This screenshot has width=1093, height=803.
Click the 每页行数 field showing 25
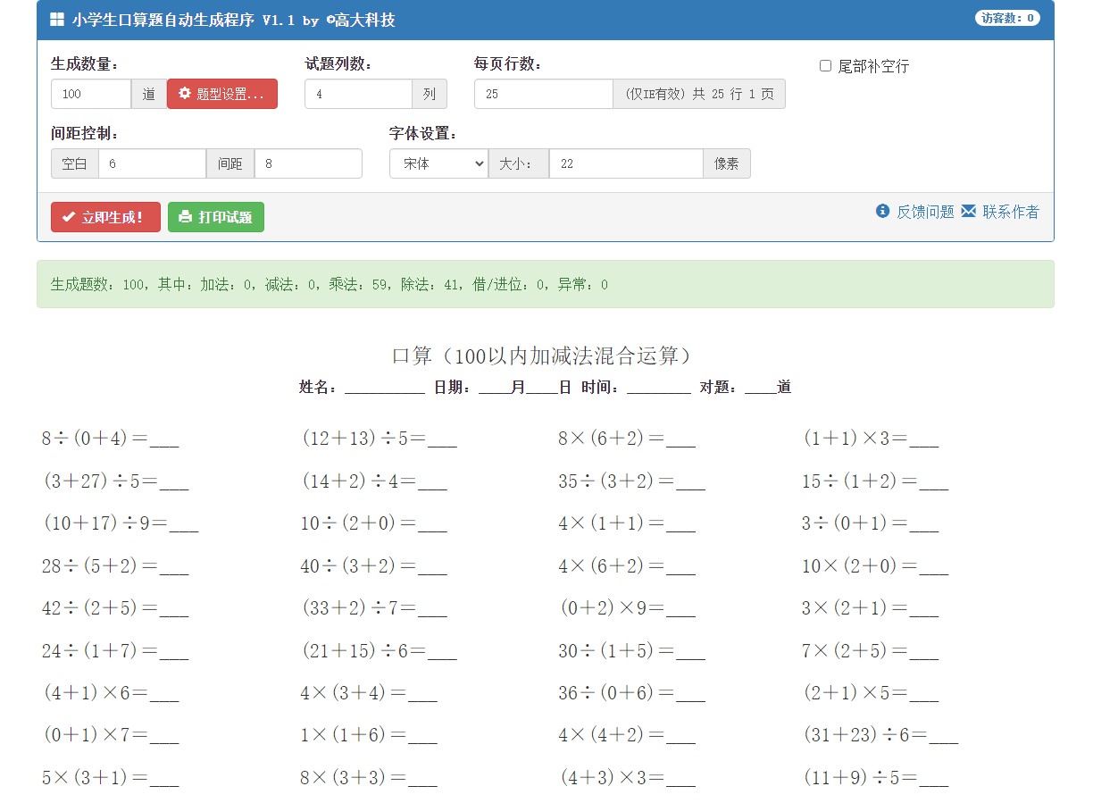544,94
